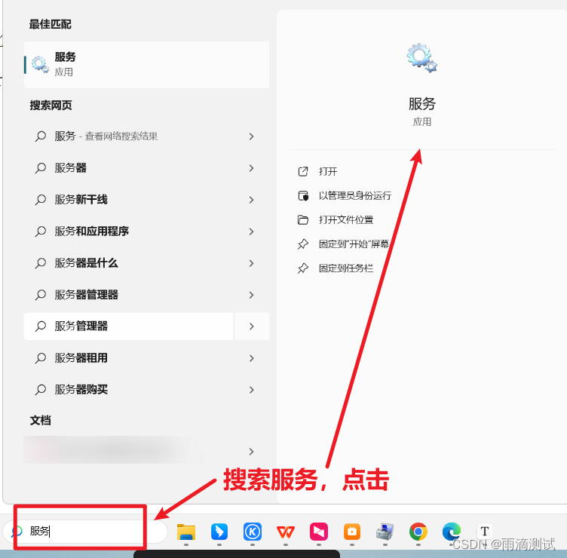Image resolution: width=567 pixels, height=558 pixels.
Task: Click the 打开 external-link icon
Action: [x=303, y=171]
